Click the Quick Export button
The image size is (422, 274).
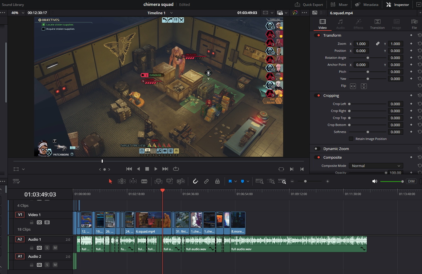[x=309, y=4]
